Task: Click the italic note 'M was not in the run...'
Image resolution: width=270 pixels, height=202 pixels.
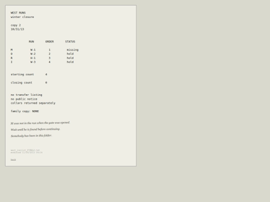Action: pyautogui.click(x=40, y=123)
